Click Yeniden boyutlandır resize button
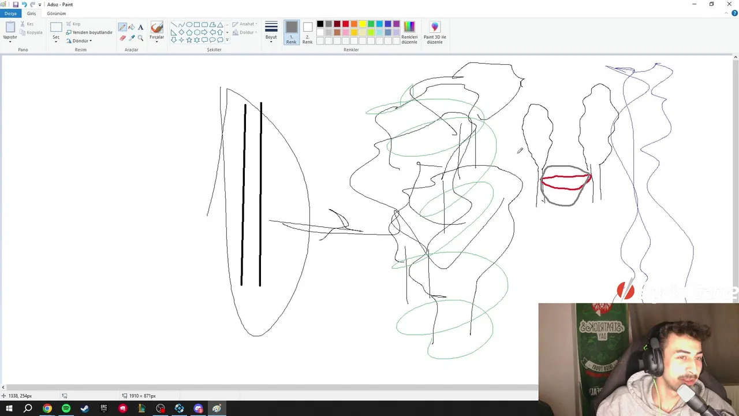 (89, 32)
